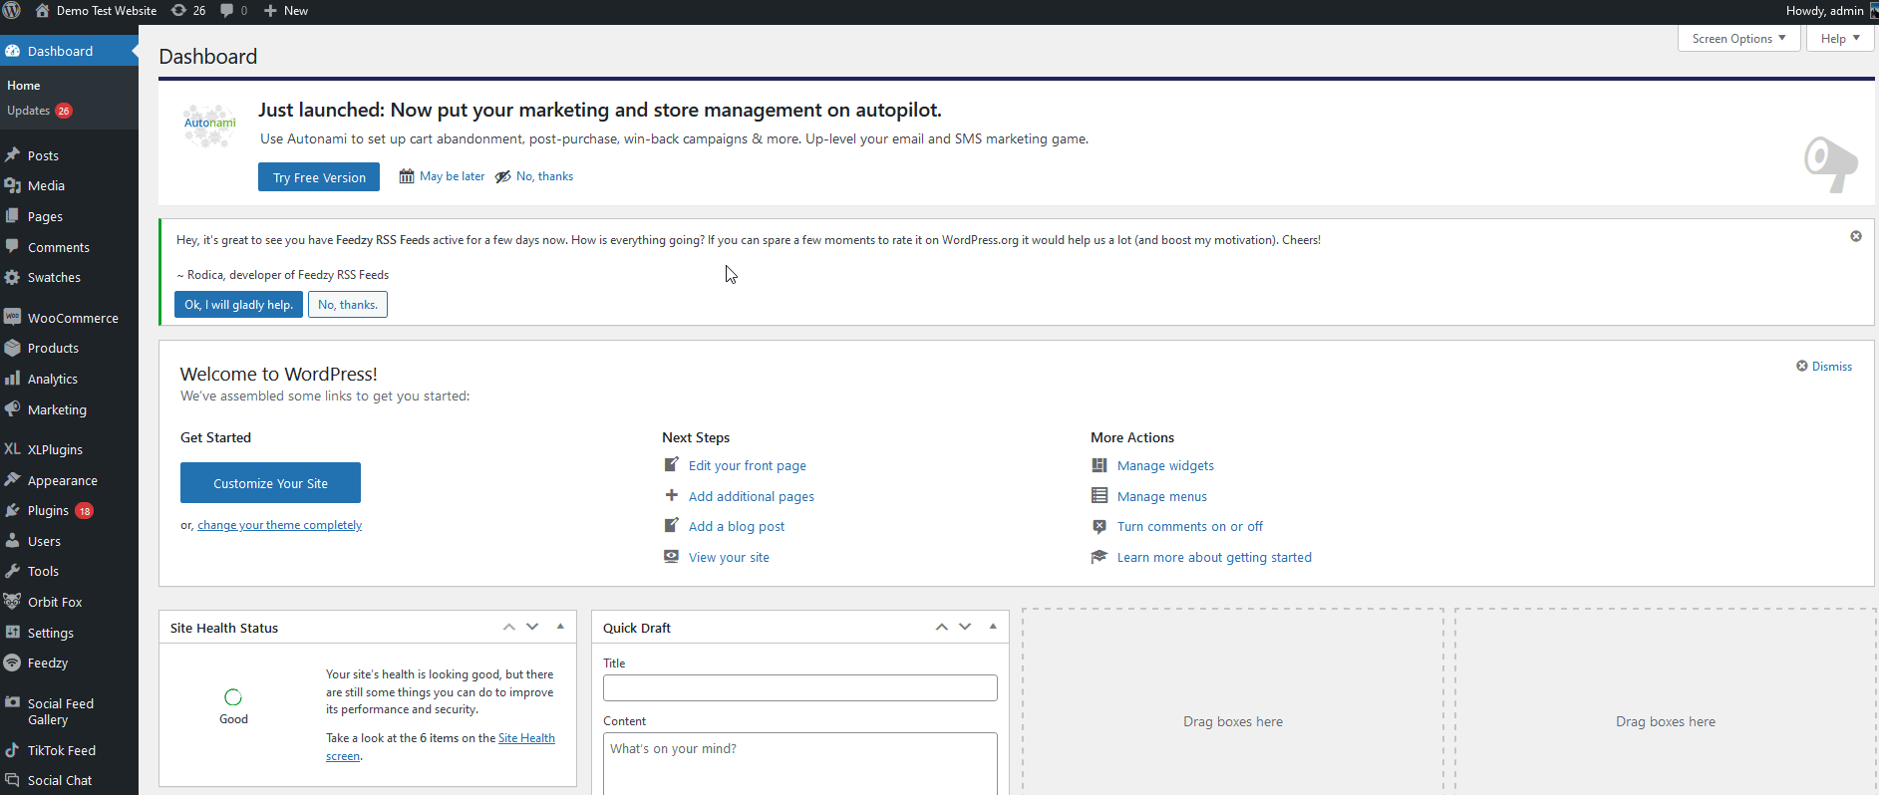Screen dimensions: 1879x795
Task: Decline Autonami with No, thanks link
Action: (x=534, y=176)
